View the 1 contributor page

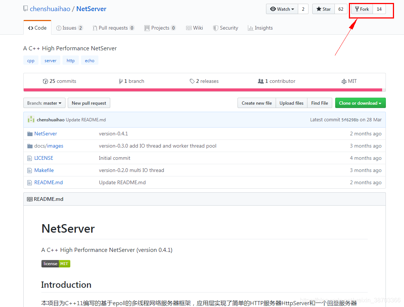click(x=276, y=81)
